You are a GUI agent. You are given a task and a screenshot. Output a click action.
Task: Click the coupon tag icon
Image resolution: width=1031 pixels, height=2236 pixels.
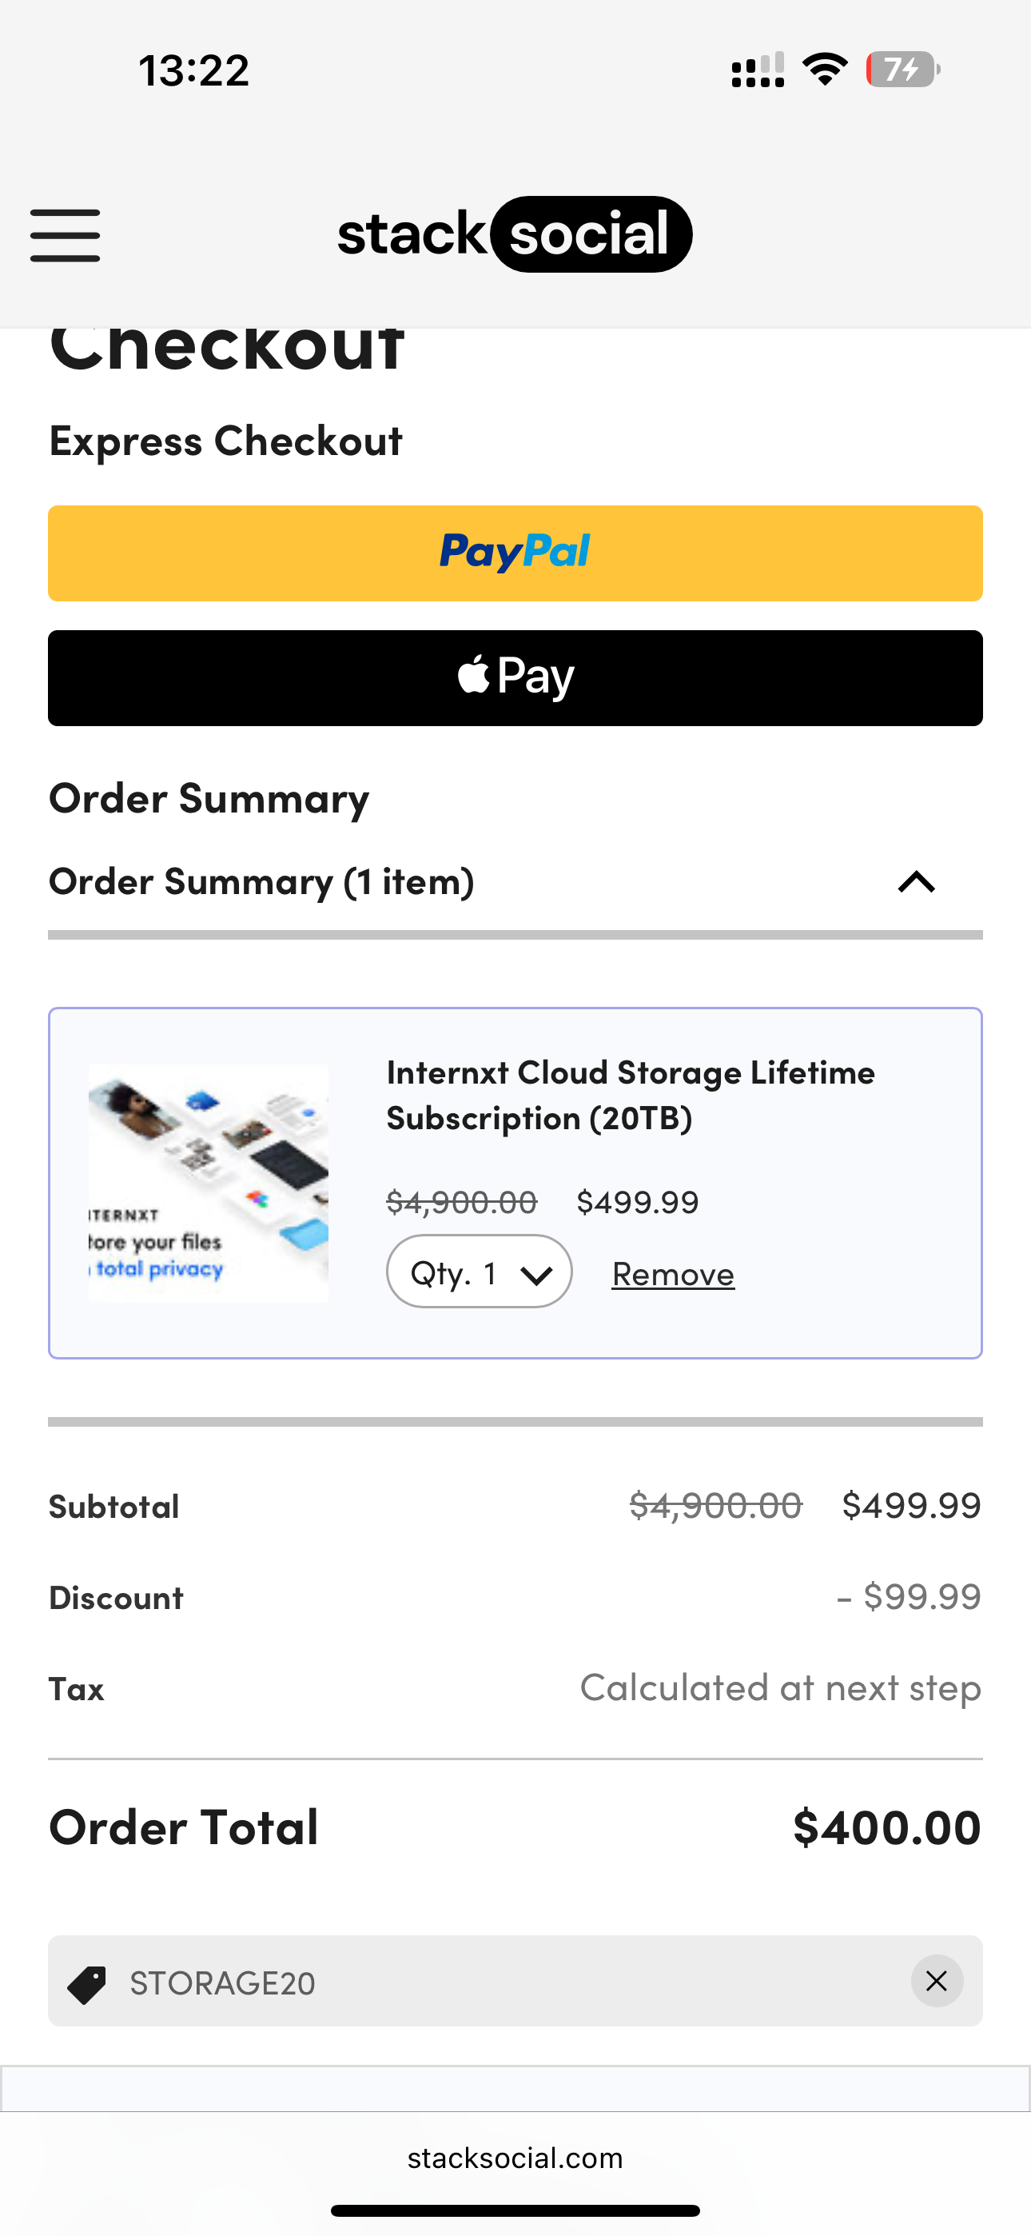coord(87,1984)
